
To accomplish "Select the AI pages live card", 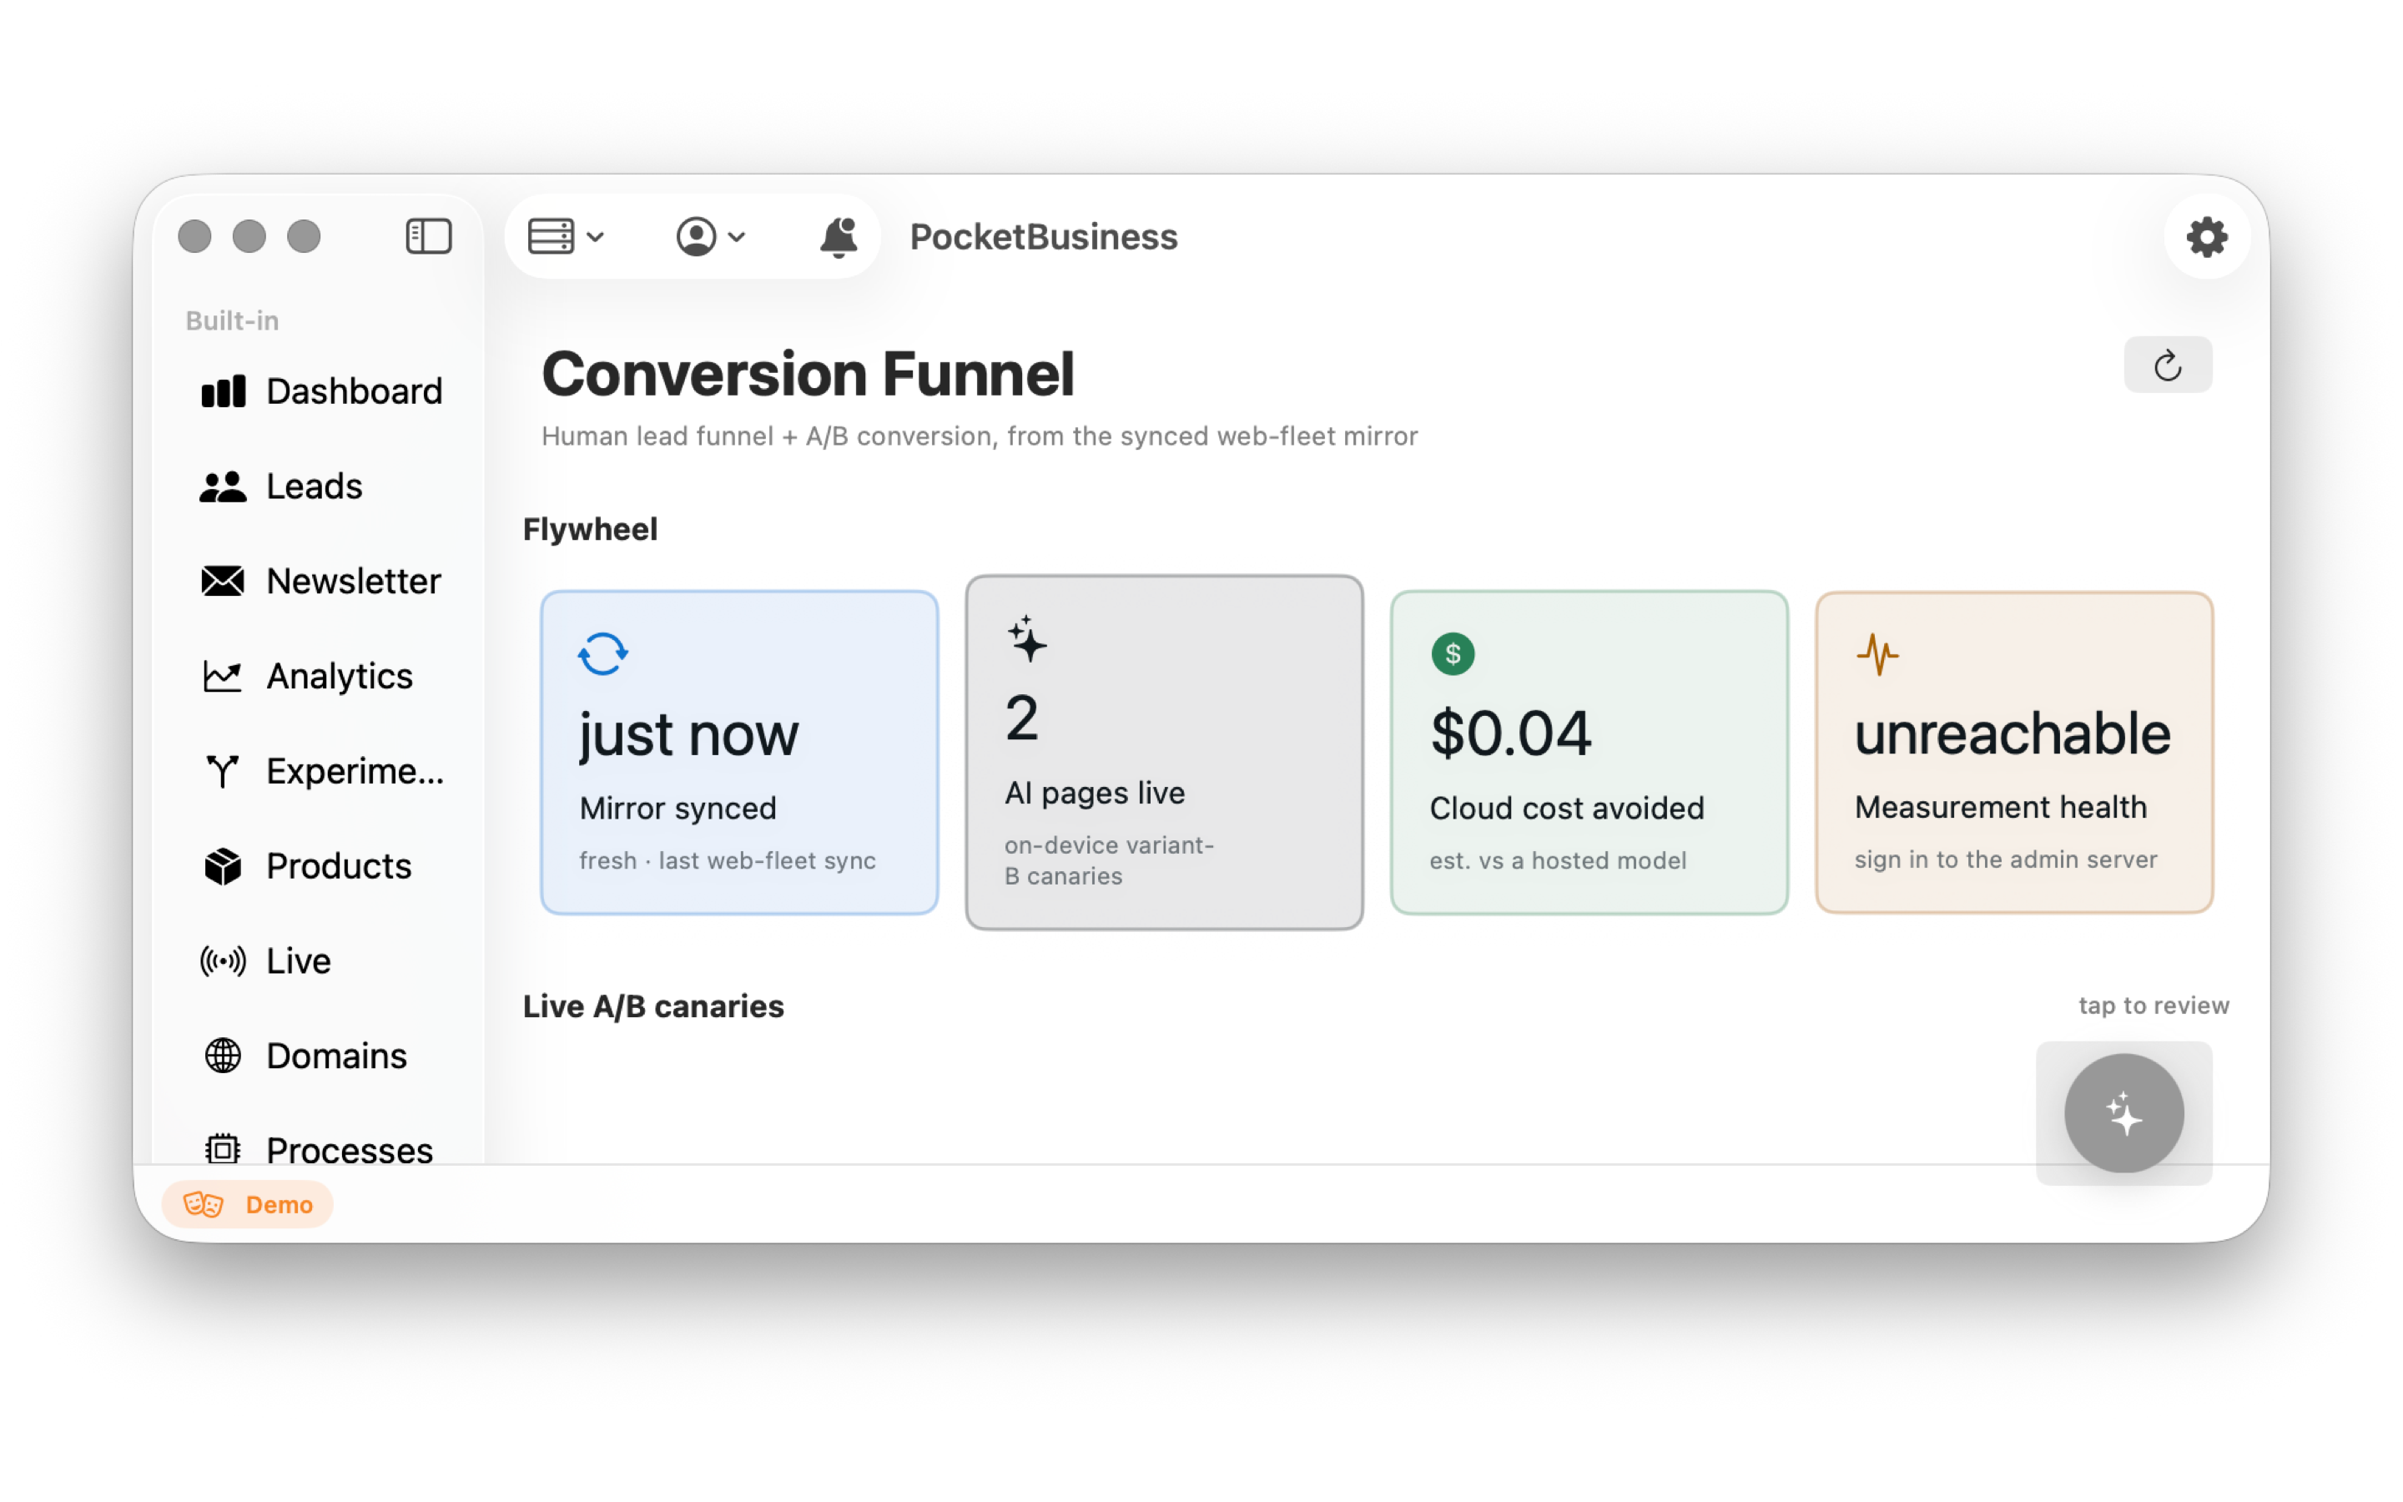I will (x=1164, y=752).
